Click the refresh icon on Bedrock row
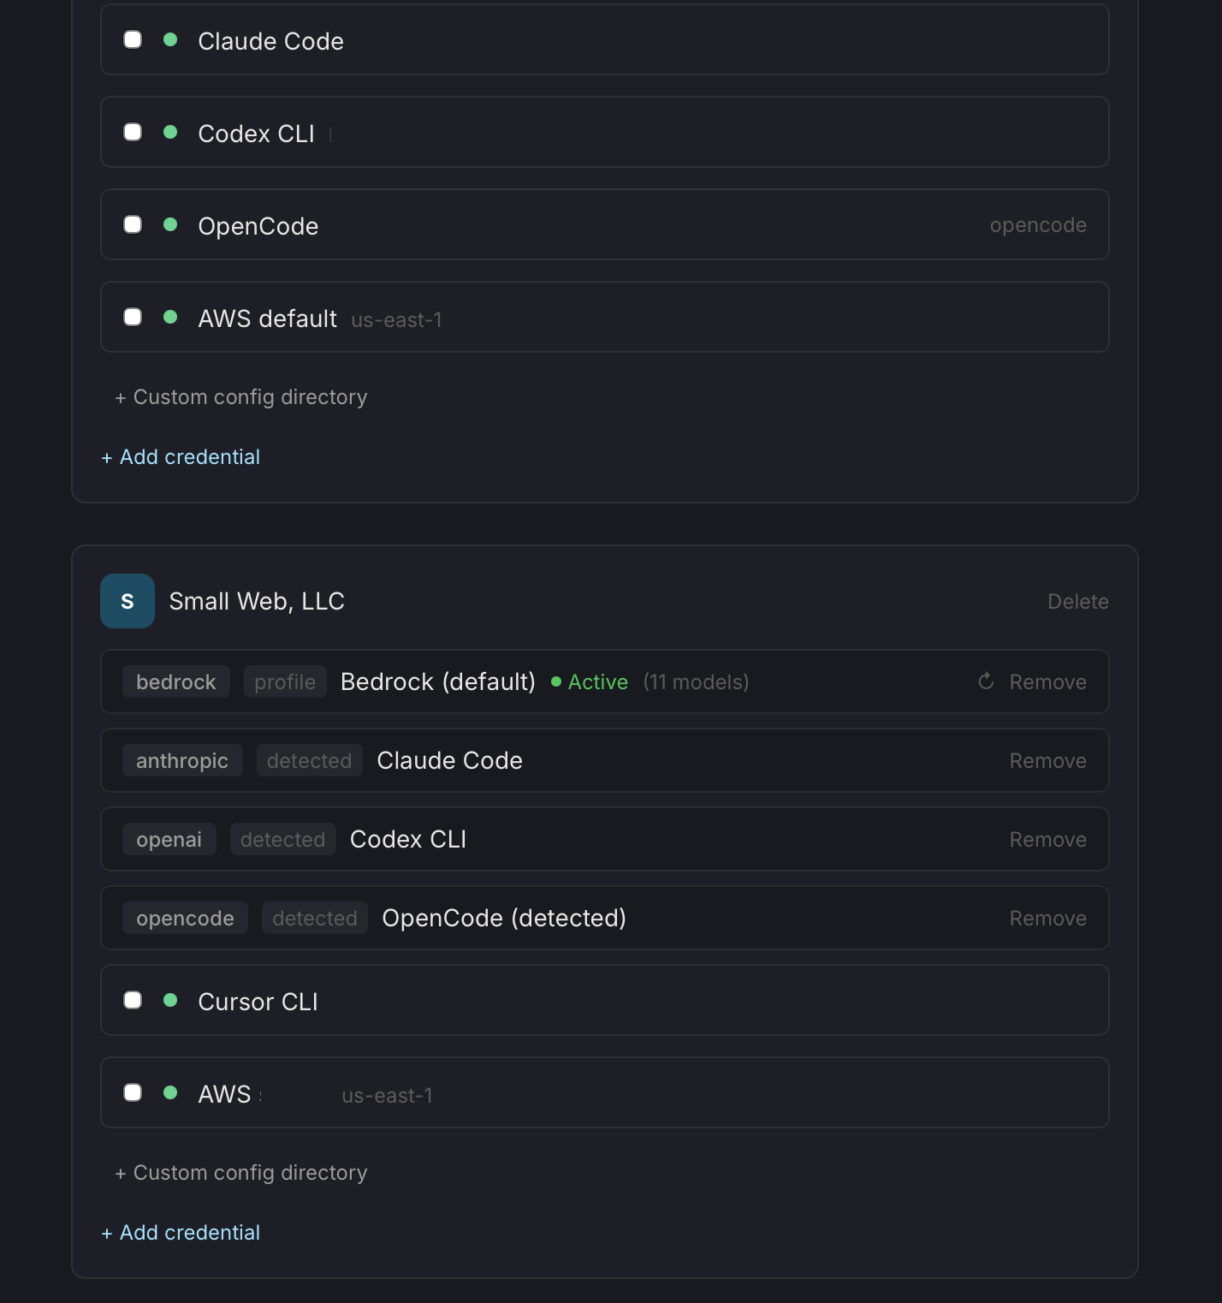1222x1303 pixels. [986, 681]
